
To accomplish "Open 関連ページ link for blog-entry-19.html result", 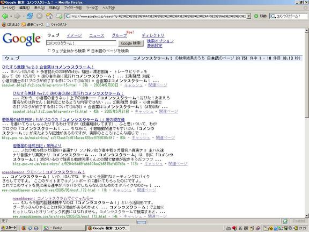I will coord(168,111).
